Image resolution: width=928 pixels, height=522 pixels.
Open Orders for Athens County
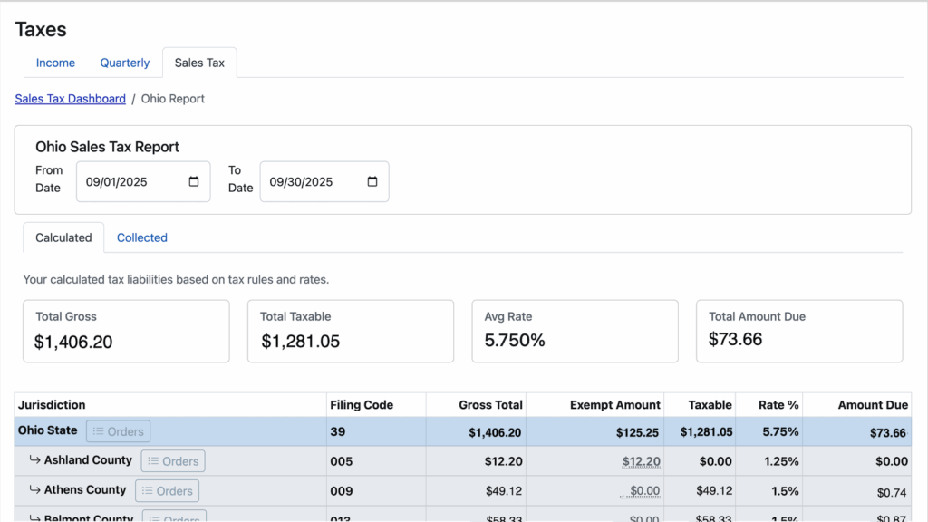(x=167, y=491)
